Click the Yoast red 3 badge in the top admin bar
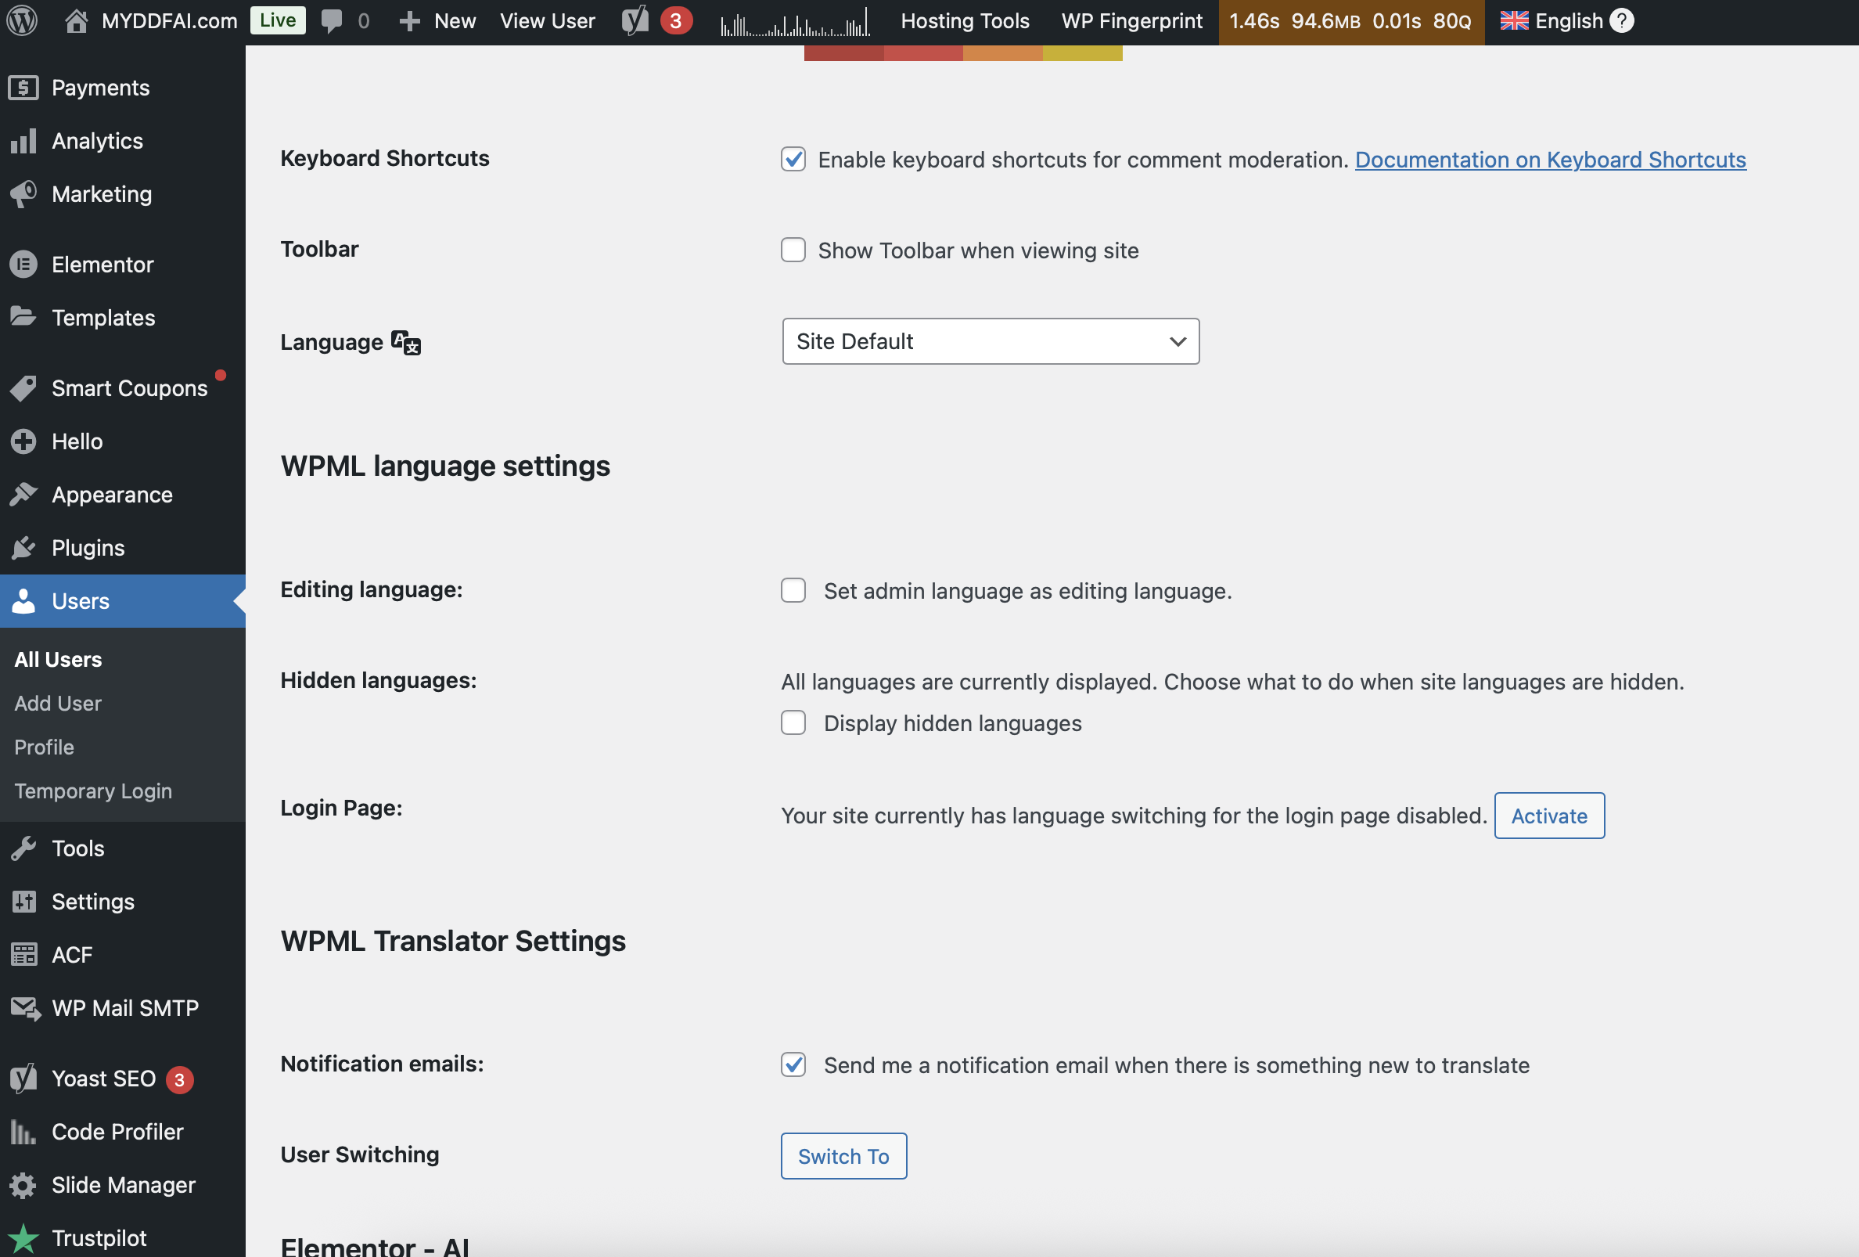 [x=676, y=21]
